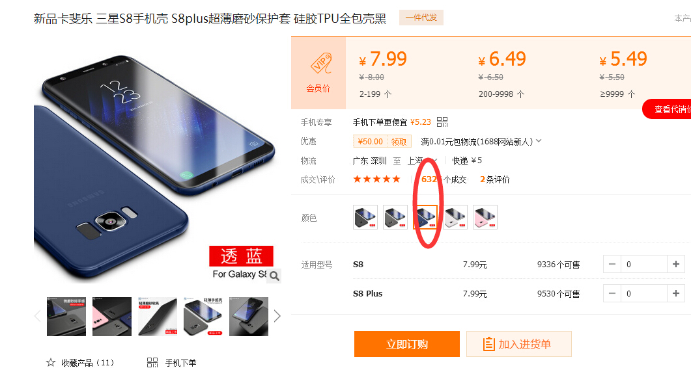Go to previous thumbnails with left arrow
This screenshot has width=691, height=368.
[38, 316]
